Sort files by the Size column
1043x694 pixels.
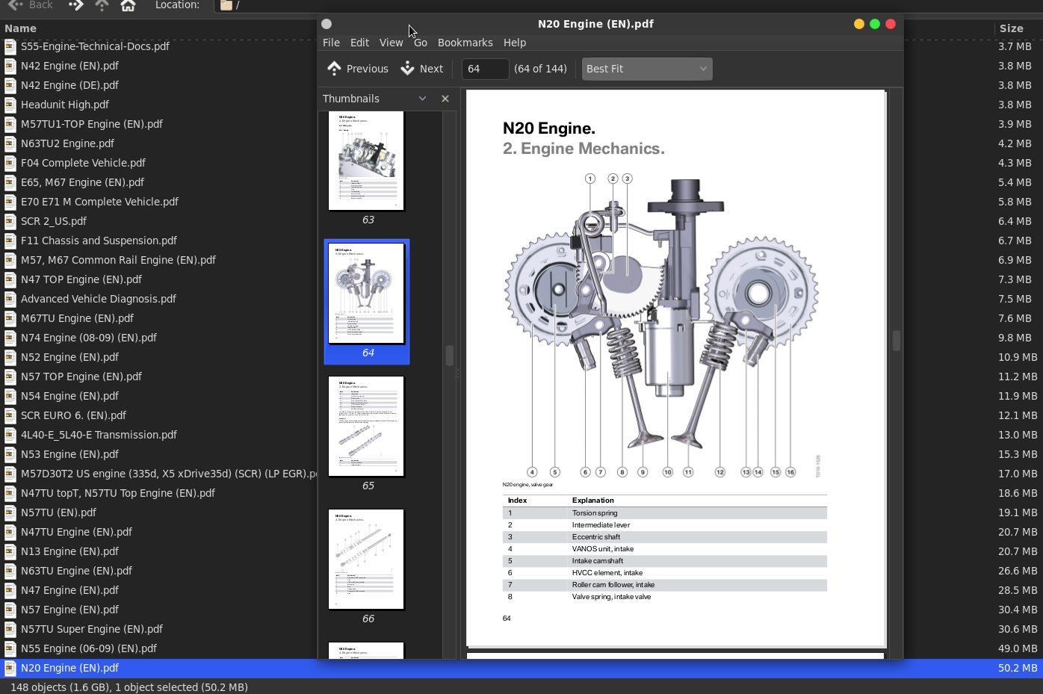(1011, 28)
